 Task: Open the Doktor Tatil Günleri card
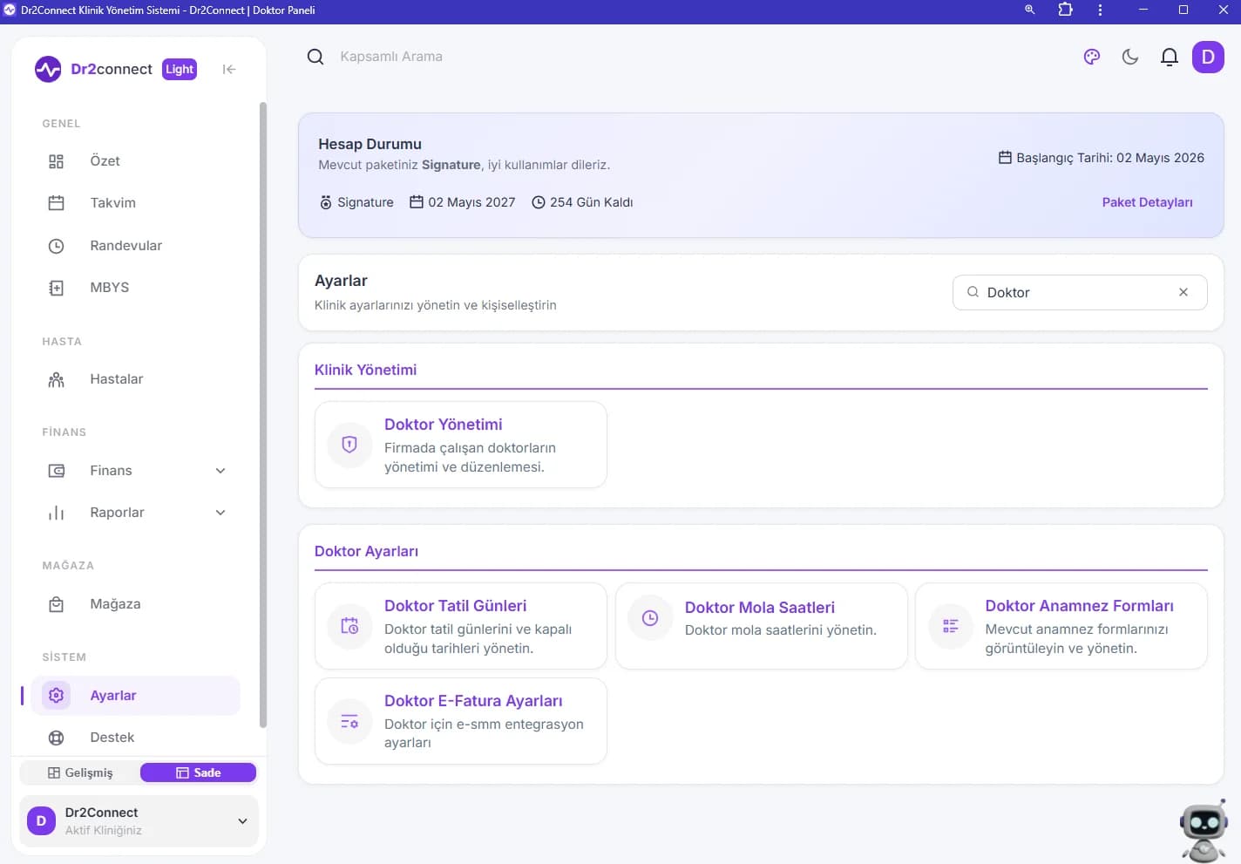461,626
